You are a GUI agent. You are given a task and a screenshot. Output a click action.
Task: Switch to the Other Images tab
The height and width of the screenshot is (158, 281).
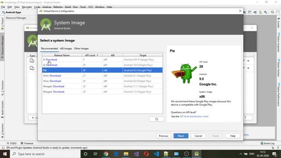[81, 49]
